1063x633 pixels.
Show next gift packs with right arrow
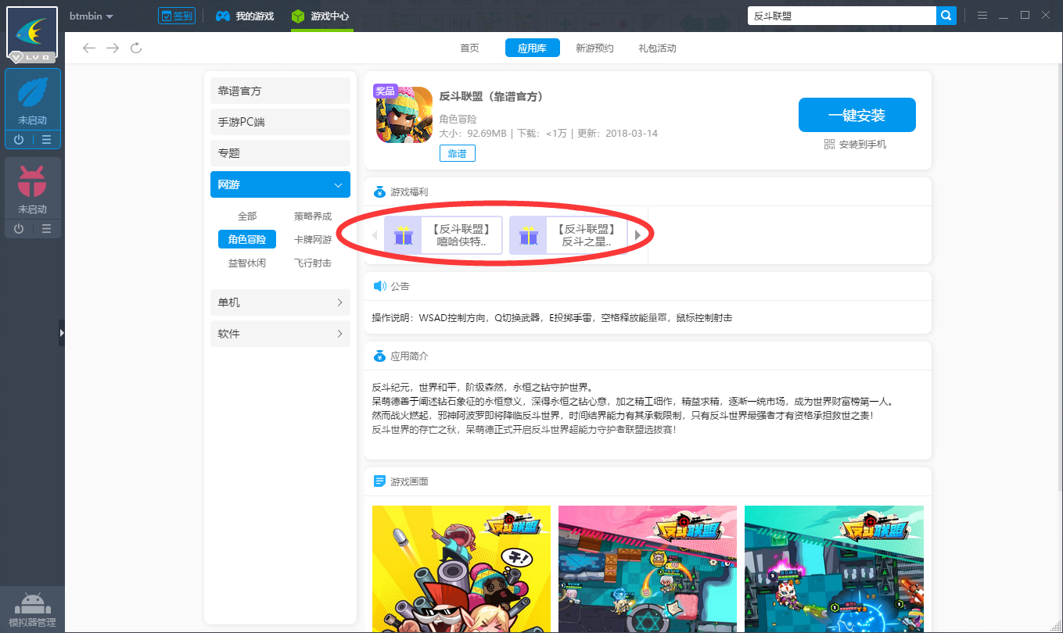[x=637, y=235]
